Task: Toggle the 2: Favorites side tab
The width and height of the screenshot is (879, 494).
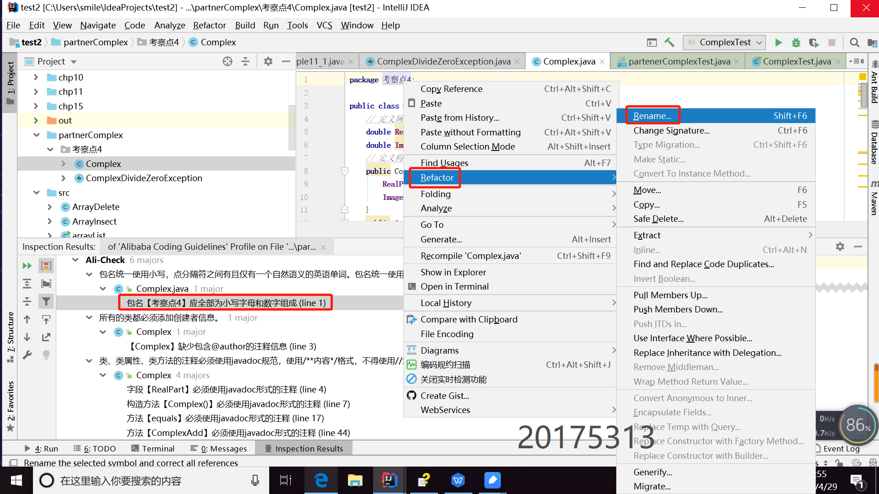Action: click(10, 406)
